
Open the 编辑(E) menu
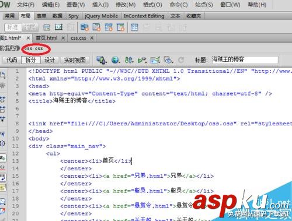[x=51, y=5]
